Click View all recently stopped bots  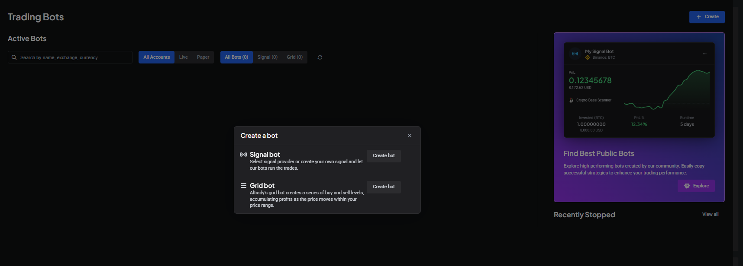(710, 215)
